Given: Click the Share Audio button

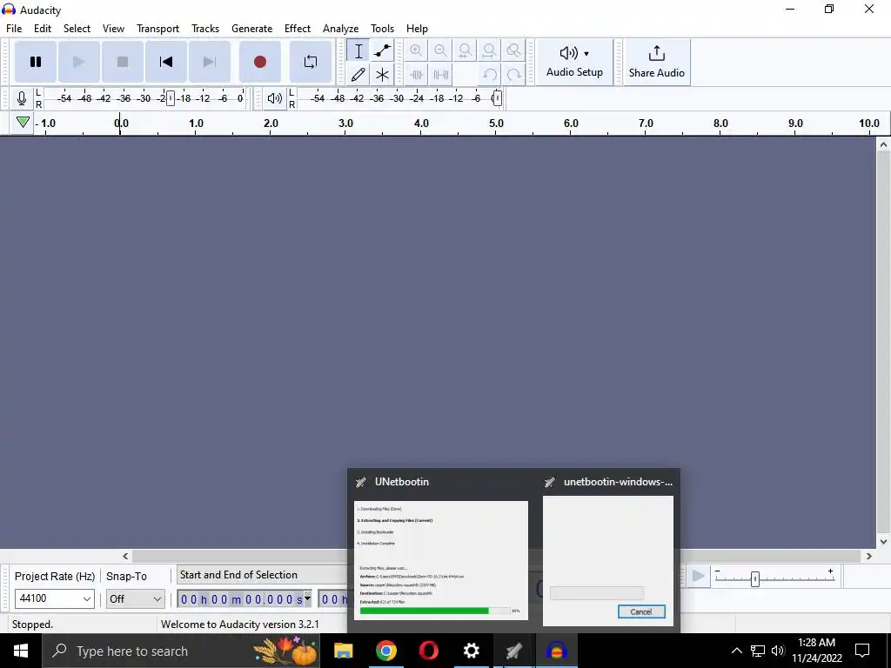Looking at the screenshot, I should [656, 62].
